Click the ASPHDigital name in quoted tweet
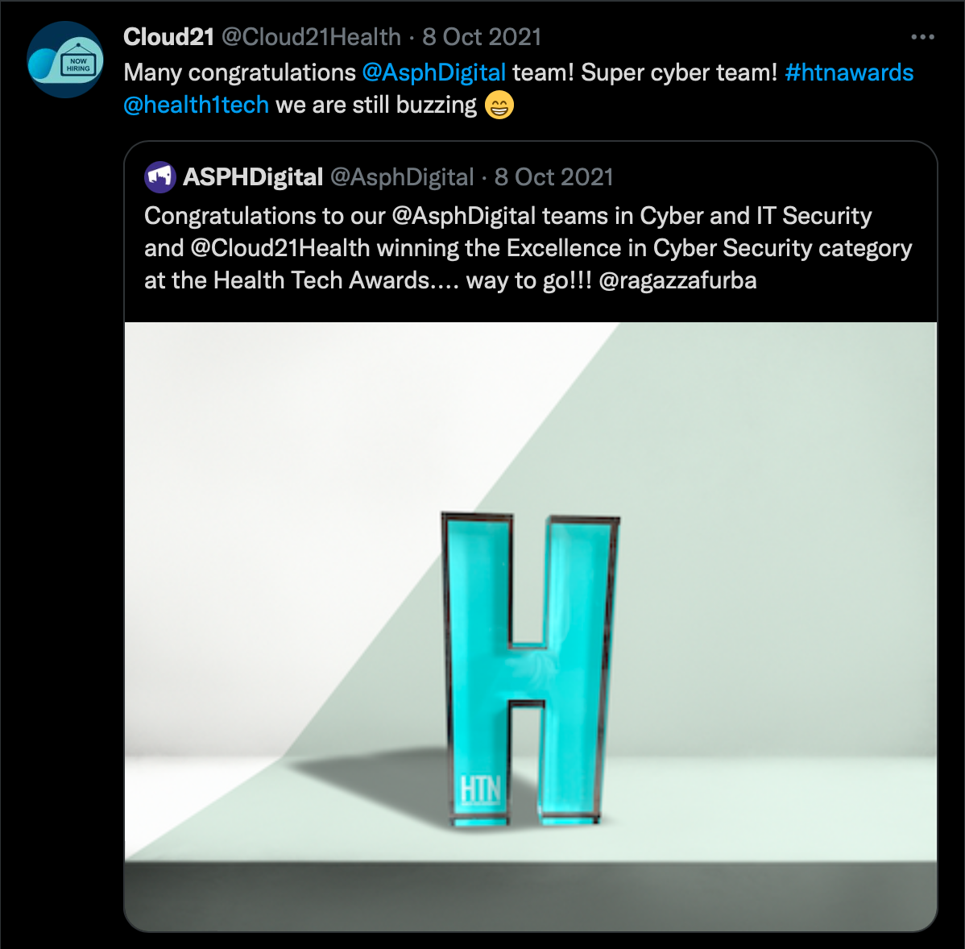This screenshot has width=965, height=949. 253,177
